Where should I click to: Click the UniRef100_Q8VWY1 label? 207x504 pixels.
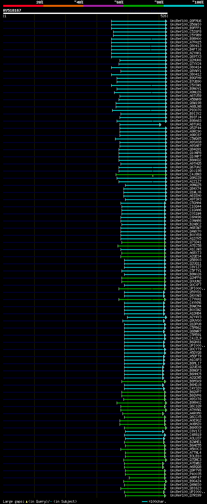[x=186, y=71]
